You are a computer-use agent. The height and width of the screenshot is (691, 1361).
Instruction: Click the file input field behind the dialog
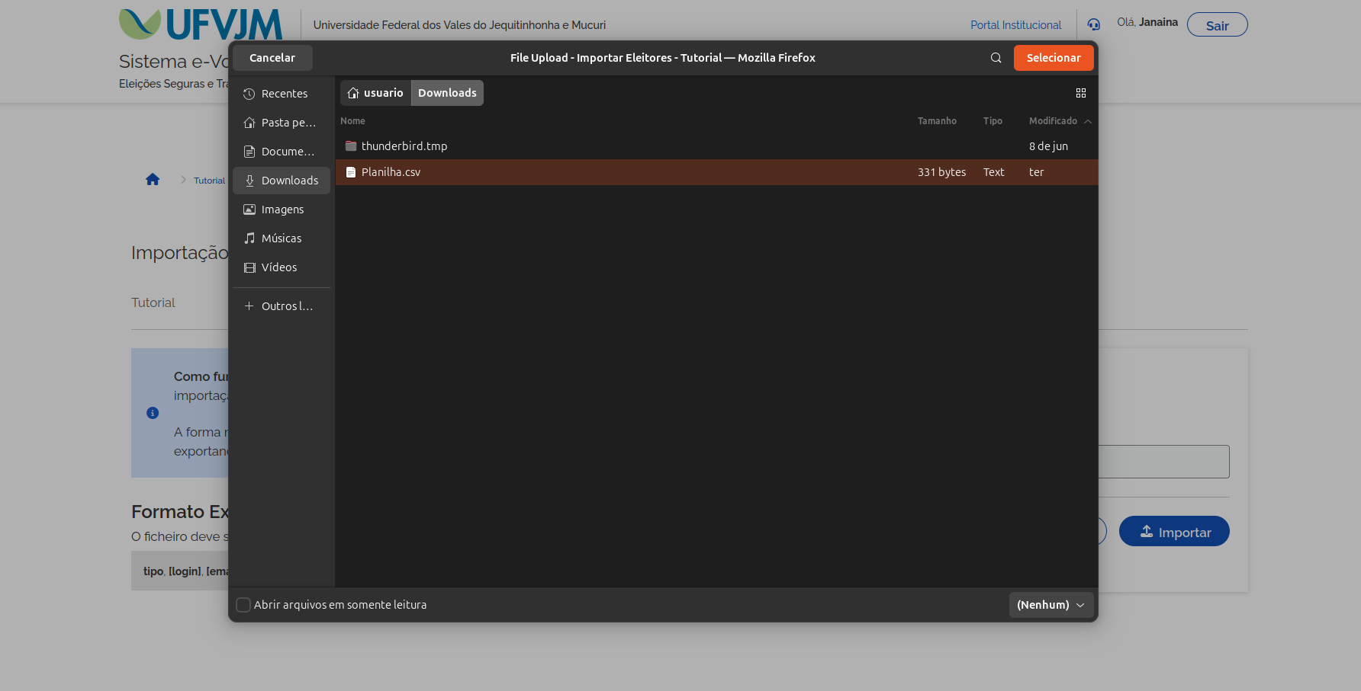[x=1163, y=462]
